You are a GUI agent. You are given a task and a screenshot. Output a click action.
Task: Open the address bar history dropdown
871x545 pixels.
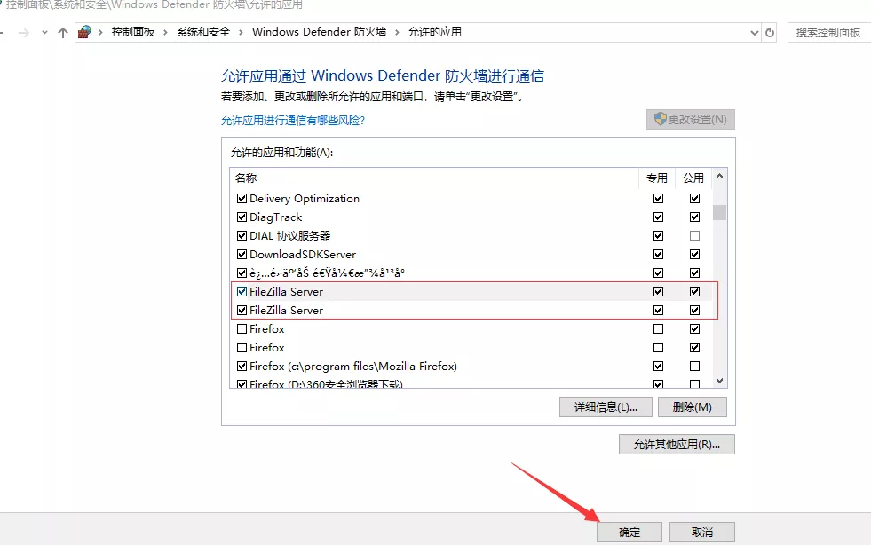point(755,32)
